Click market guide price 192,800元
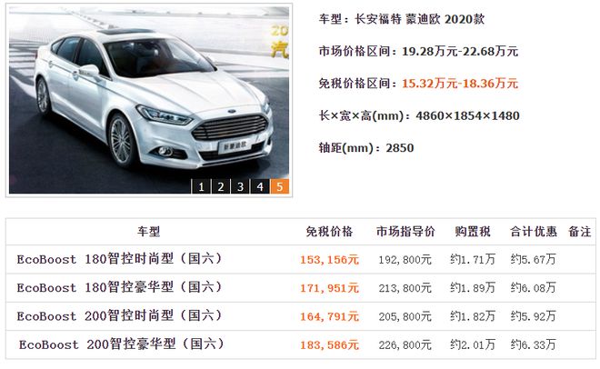600x369 pixels. (x=405, y=260)
